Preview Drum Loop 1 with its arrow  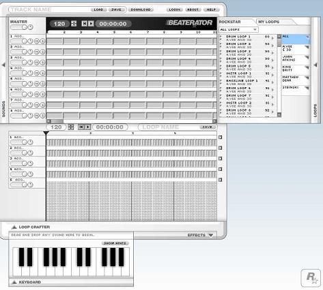(272, 38)
